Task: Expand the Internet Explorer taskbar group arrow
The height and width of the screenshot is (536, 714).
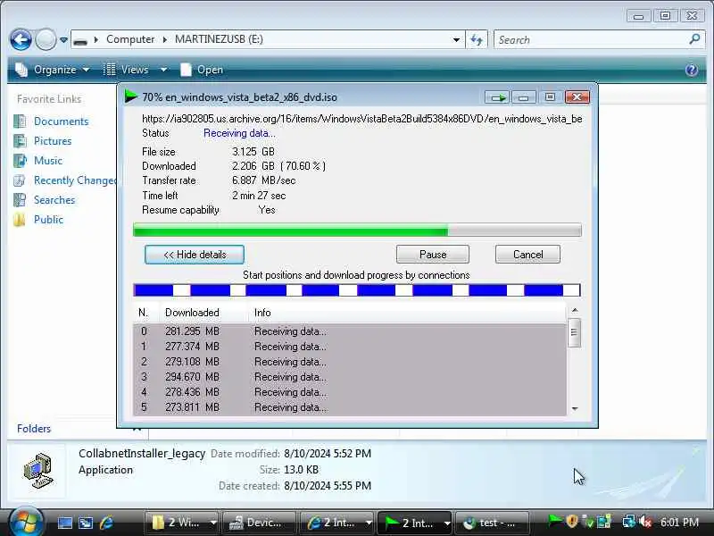Action: [369, 523]
